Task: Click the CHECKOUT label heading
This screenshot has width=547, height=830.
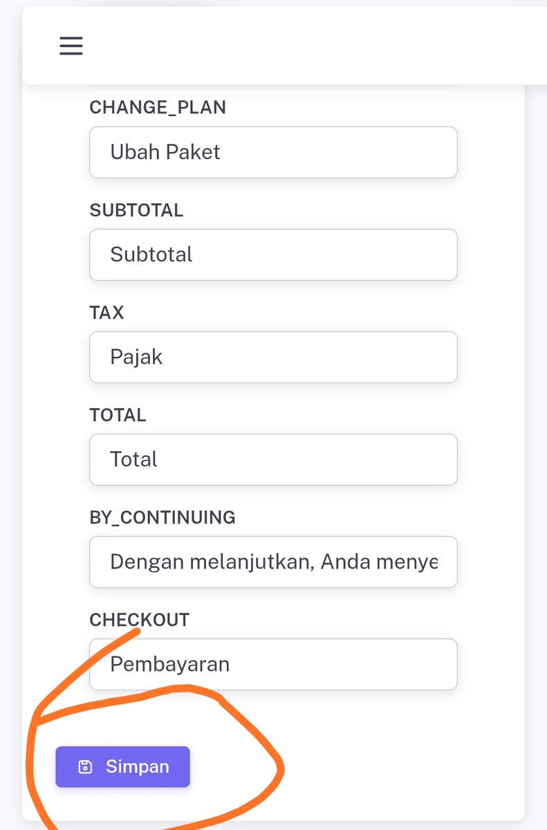Action: click(x=139, y=620)
